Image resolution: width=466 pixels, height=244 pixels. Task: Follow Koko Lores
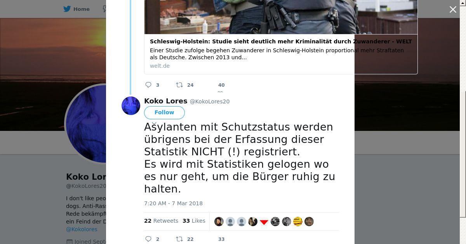pos(164,112)
